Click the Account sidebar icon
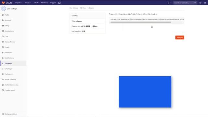Viewport: 208px width, 117px height. coord(3,20)
